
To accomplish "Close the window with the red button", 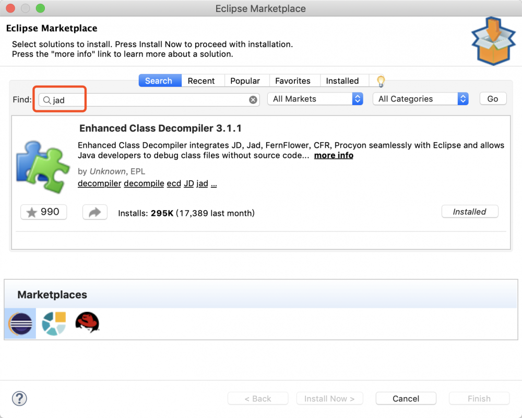I will (x=10, y=8).
